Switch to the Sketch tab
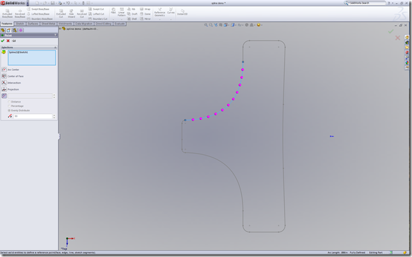This screenshot has width=412, height=257. pos(20,24)
